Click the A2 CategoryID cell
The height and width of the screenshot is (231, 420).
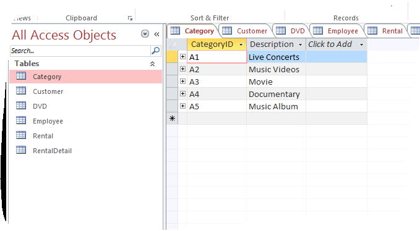[217, 69]
